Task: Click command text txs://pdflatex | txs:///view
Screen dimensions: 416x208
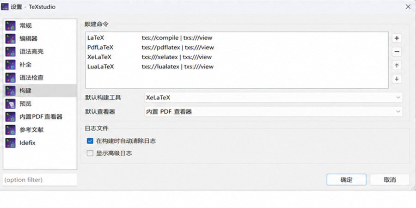Action: click(178, 48)
